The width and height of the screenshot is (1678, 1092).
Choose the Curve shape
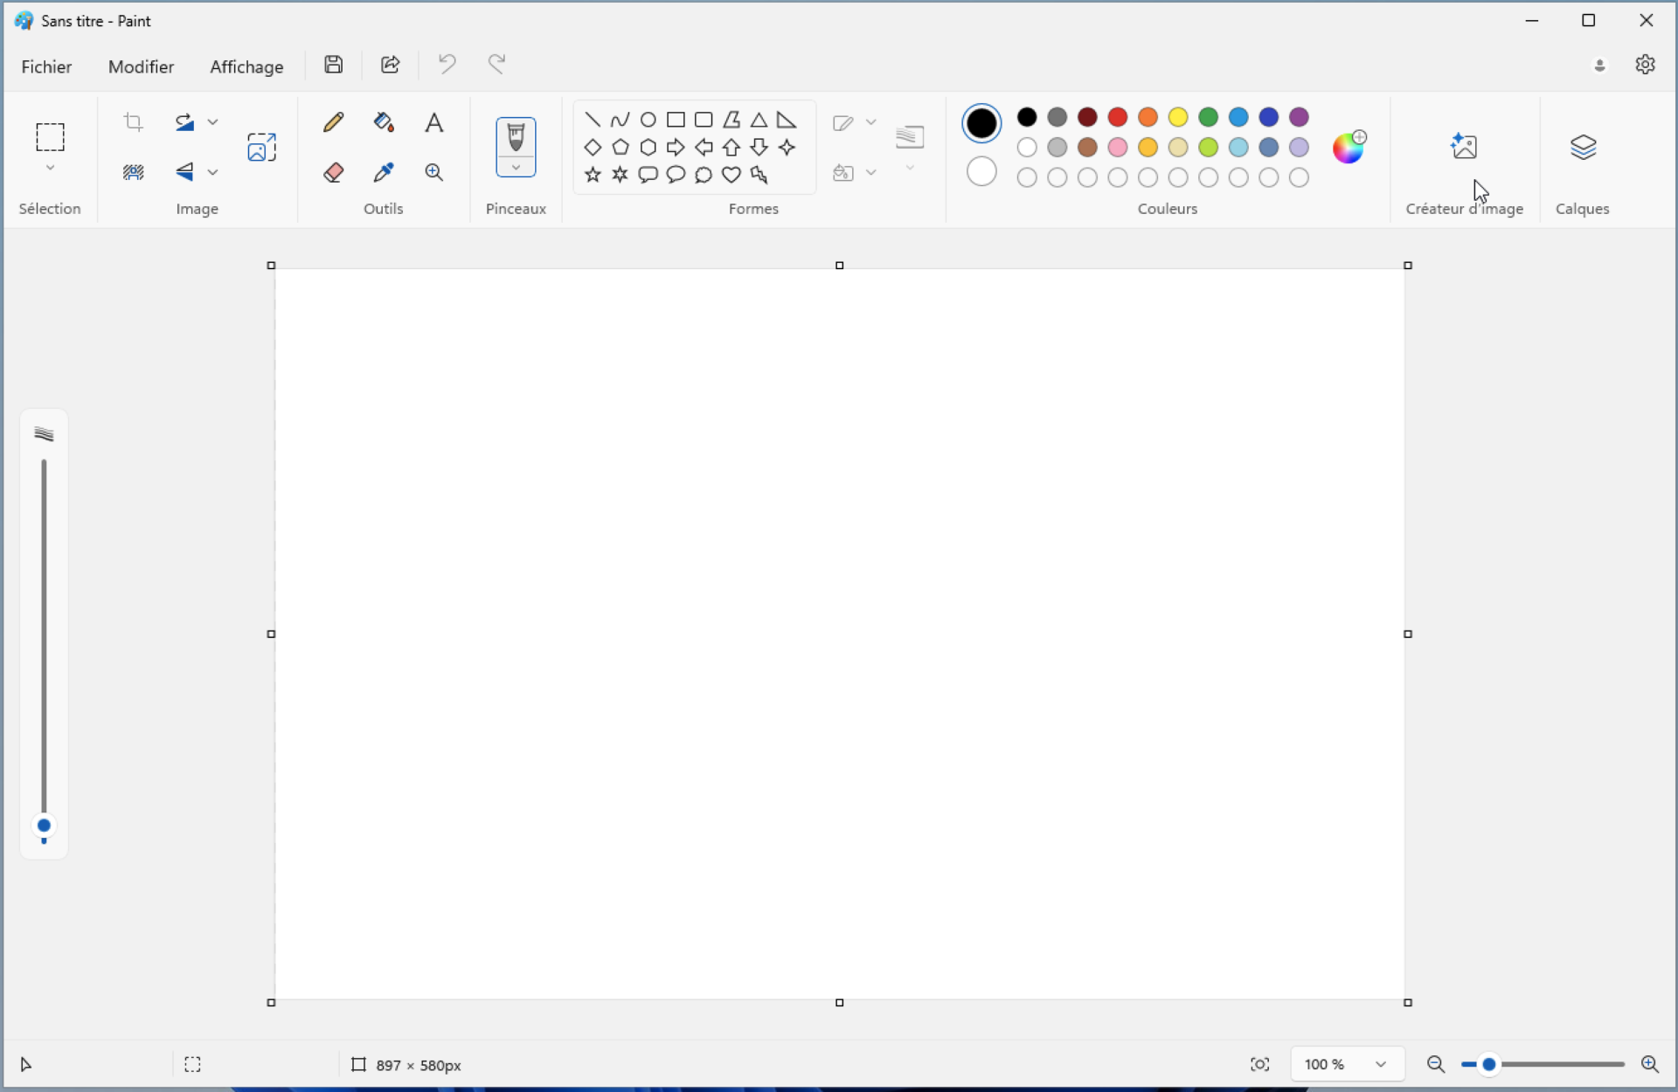point(621,120)
